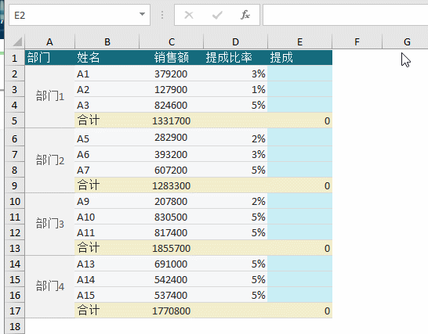
Task: Click cell with sales 824600
Action: coord(171,105)
